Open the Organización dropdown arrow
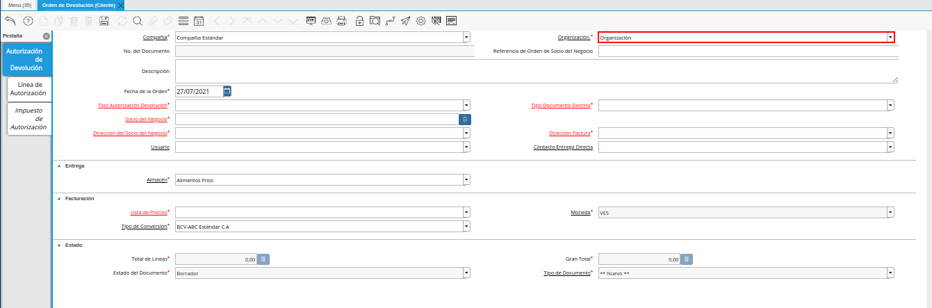This screenshot has height=308, width=932. click(x=890, y=38)
